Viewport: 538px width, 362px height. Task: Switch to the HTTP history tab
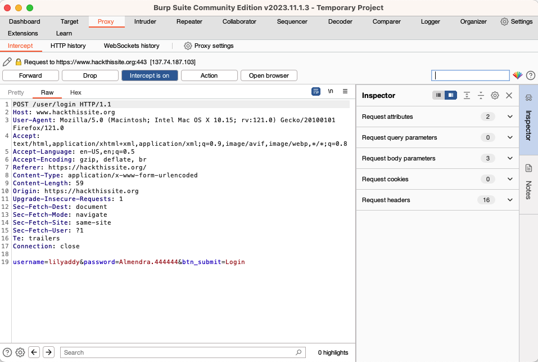(67, 46)
